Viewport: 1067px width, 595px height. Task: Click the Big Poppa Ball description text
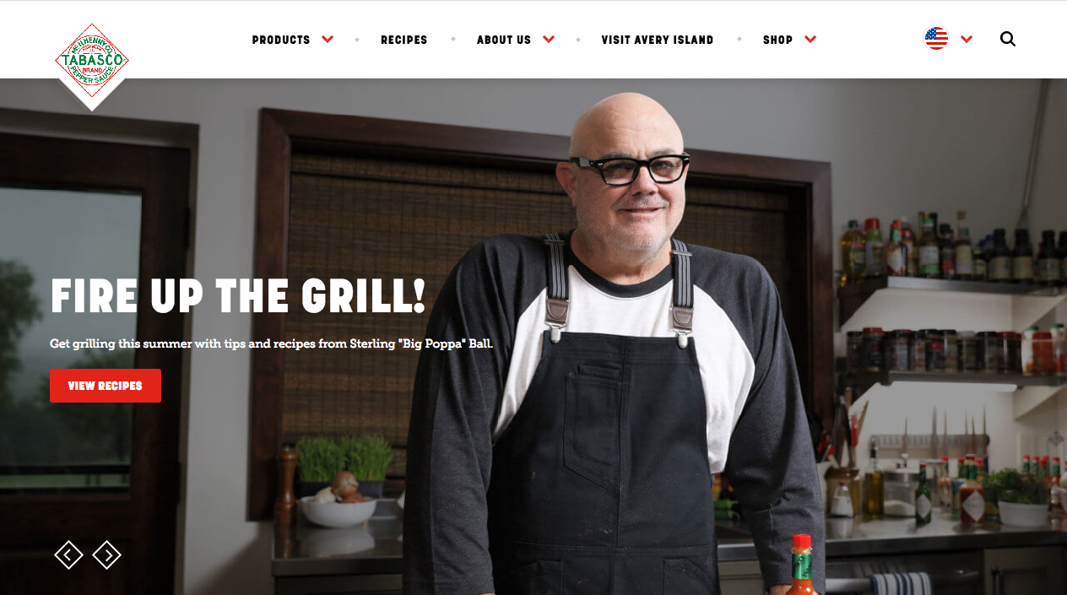271,344
